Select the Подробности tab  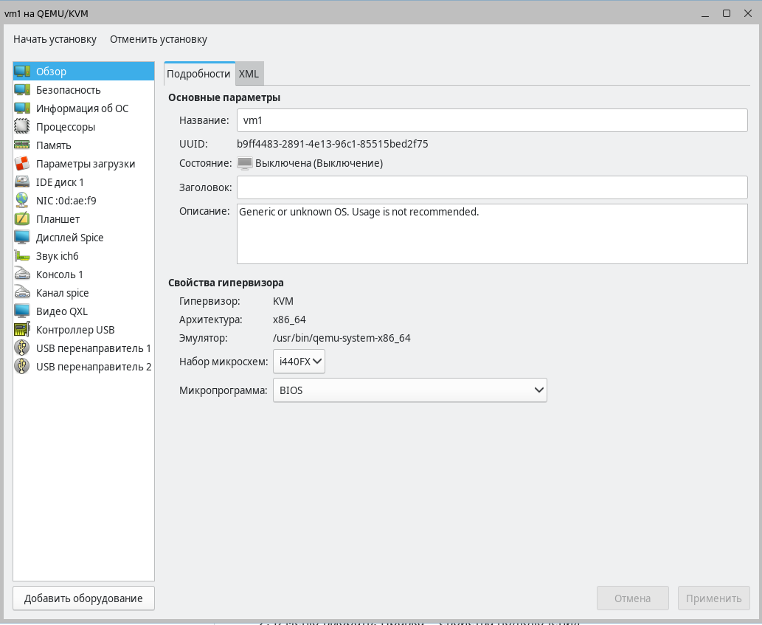198,74
